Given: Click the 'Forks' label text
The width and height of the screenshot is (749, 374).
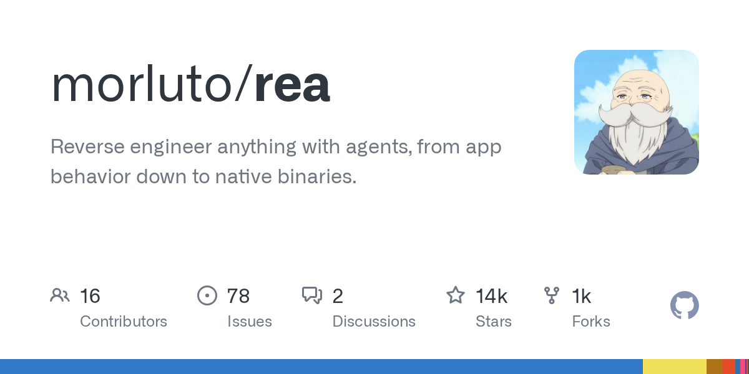Looking at the screenshot, I should [x=591, y=322].
